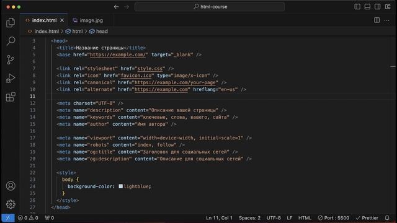Go back with the left arrow
Image resolution: width=397 pixels, height=223 pixels.
click(116, 7)
